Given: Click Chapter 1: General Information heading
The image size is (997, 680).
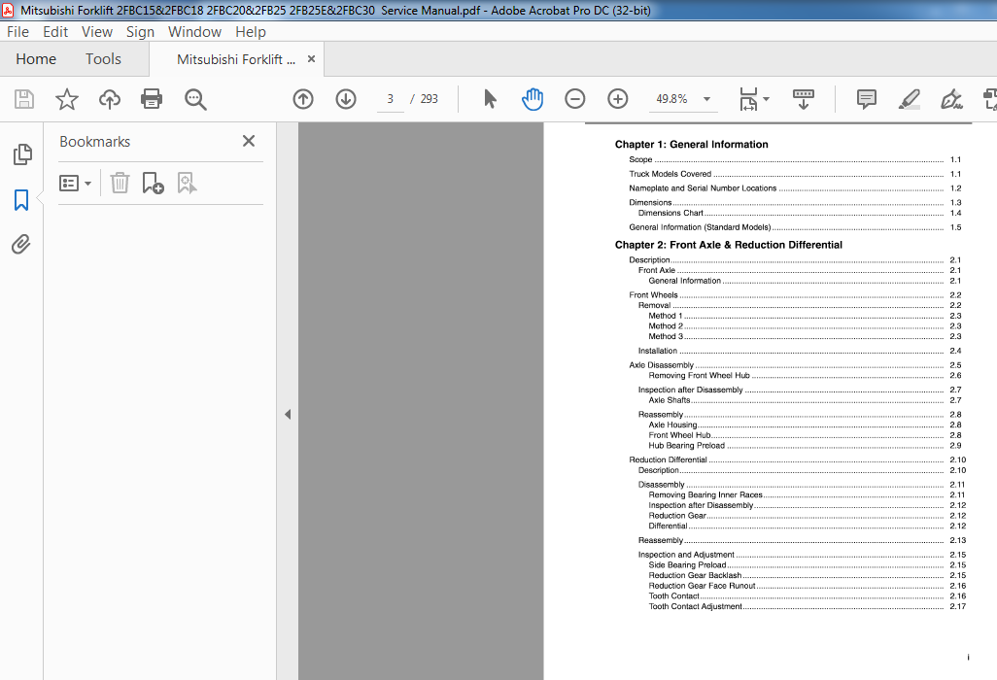Looking at the screenshot, I should pos(691,145).
